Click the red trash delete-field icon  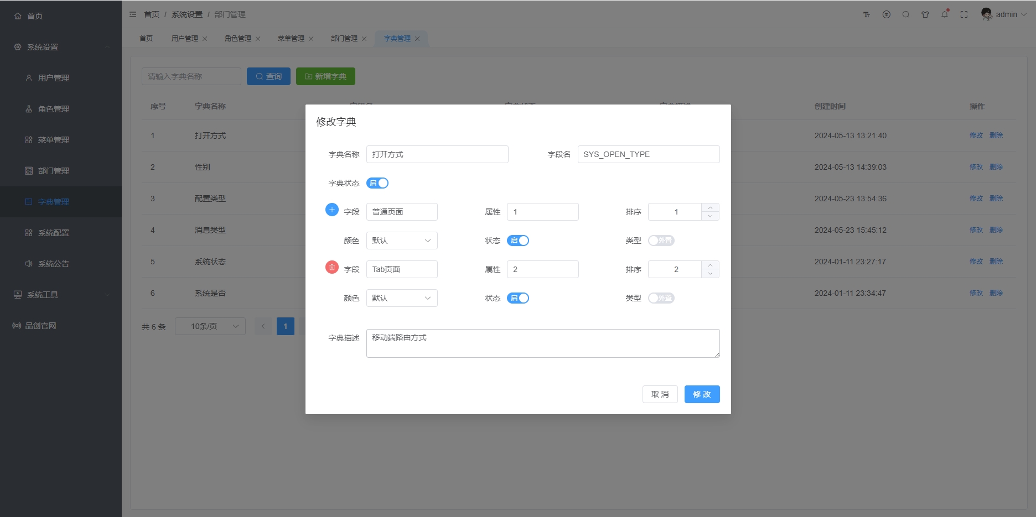[x=331, y=268]
